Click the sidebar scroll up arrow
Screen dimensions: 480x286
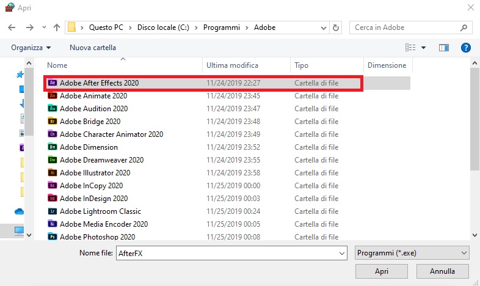29,64
